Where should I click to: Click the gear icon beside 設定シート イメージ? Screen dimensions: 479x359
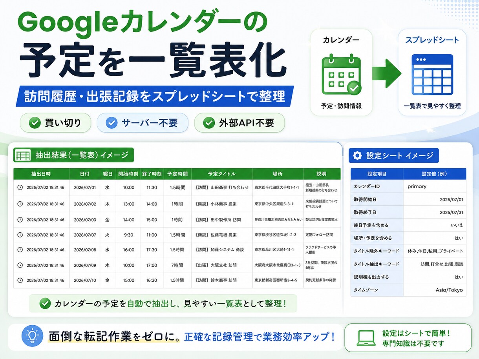click(357, 156)
